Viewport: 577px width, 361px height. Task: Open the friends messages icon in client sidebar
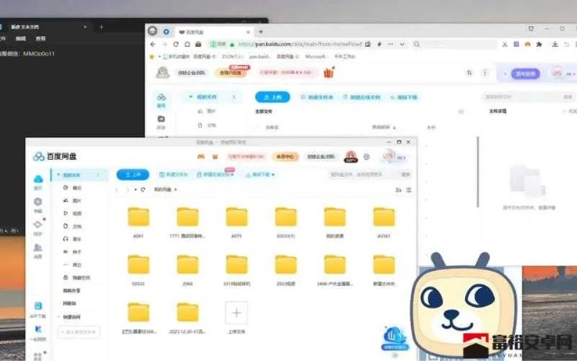[38, 247]
